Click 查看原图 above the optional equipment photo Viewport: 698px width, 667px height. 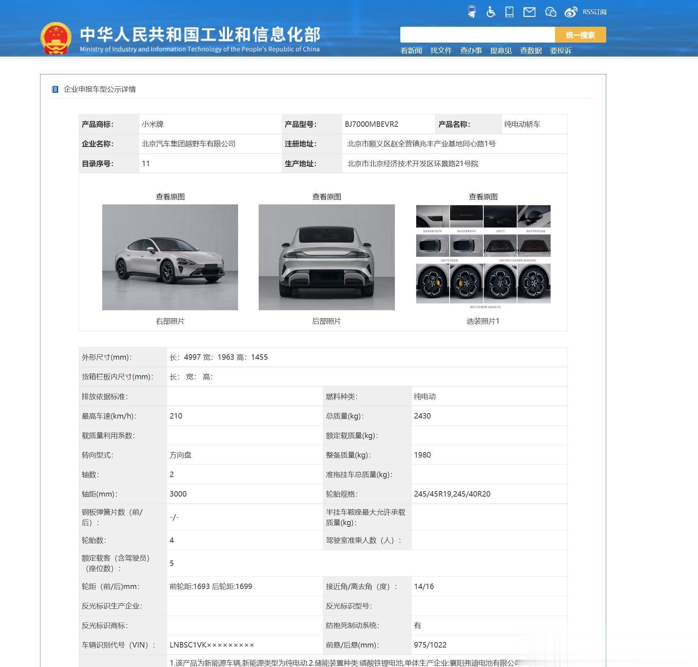click(x=483, y=197)
